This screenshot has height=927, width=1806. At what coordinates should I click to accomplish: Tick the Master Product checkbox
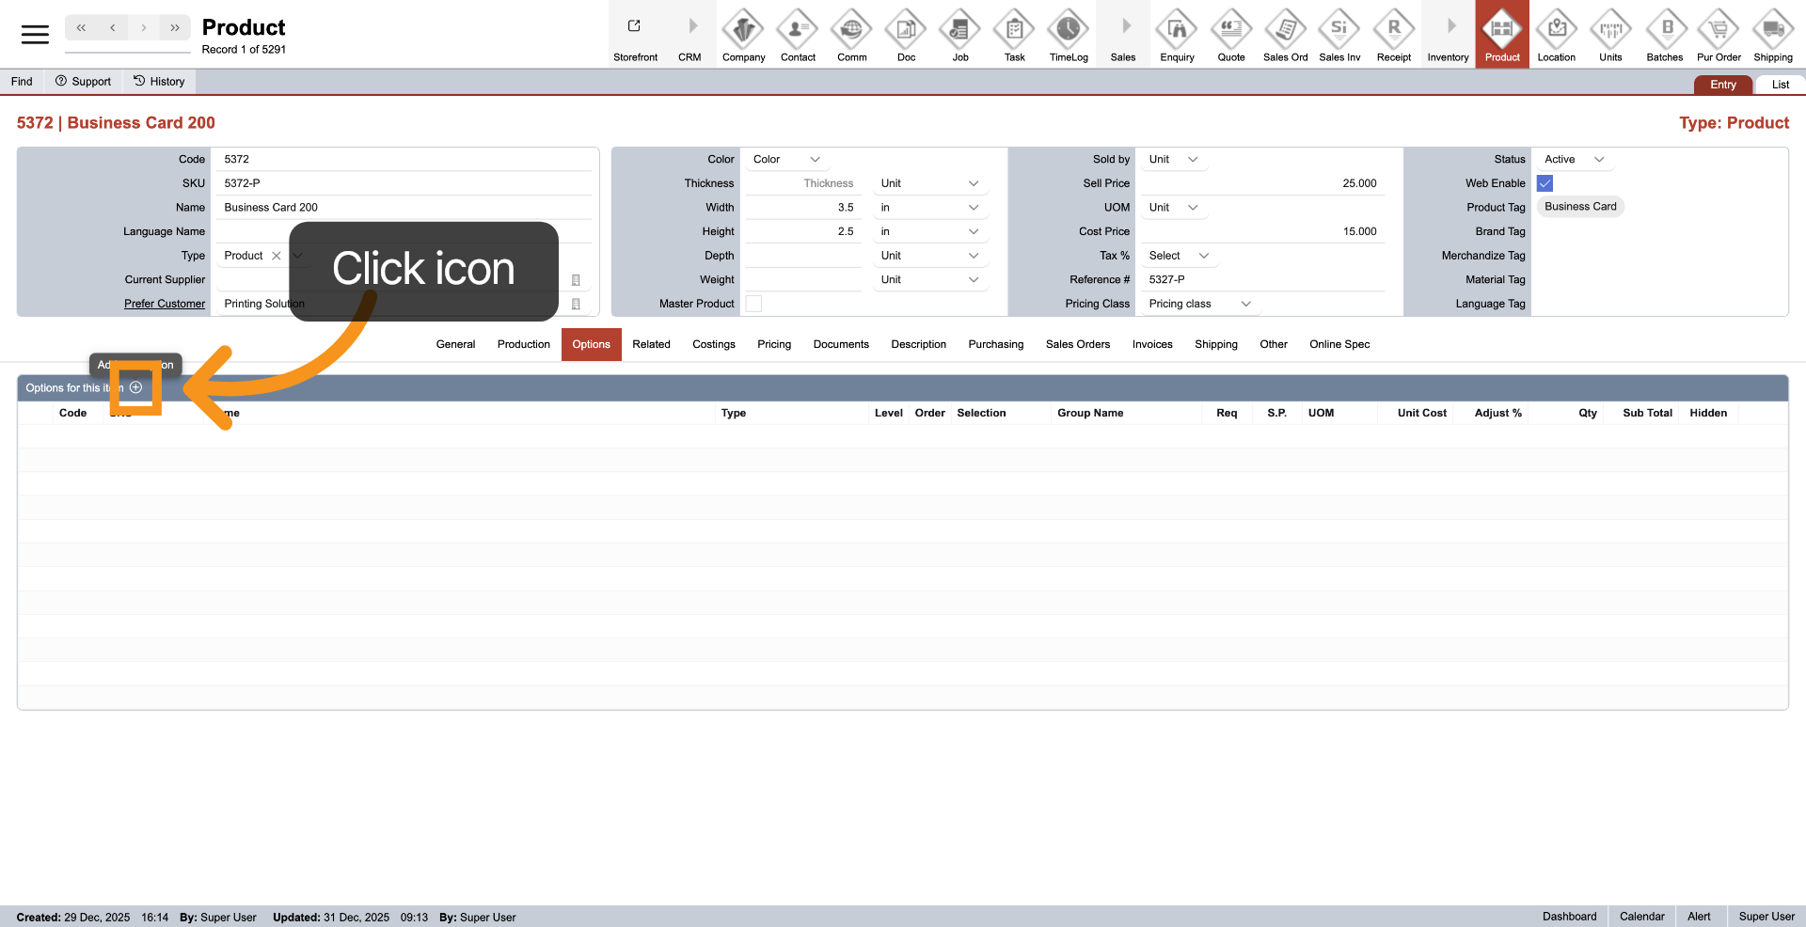pos(753,304)
